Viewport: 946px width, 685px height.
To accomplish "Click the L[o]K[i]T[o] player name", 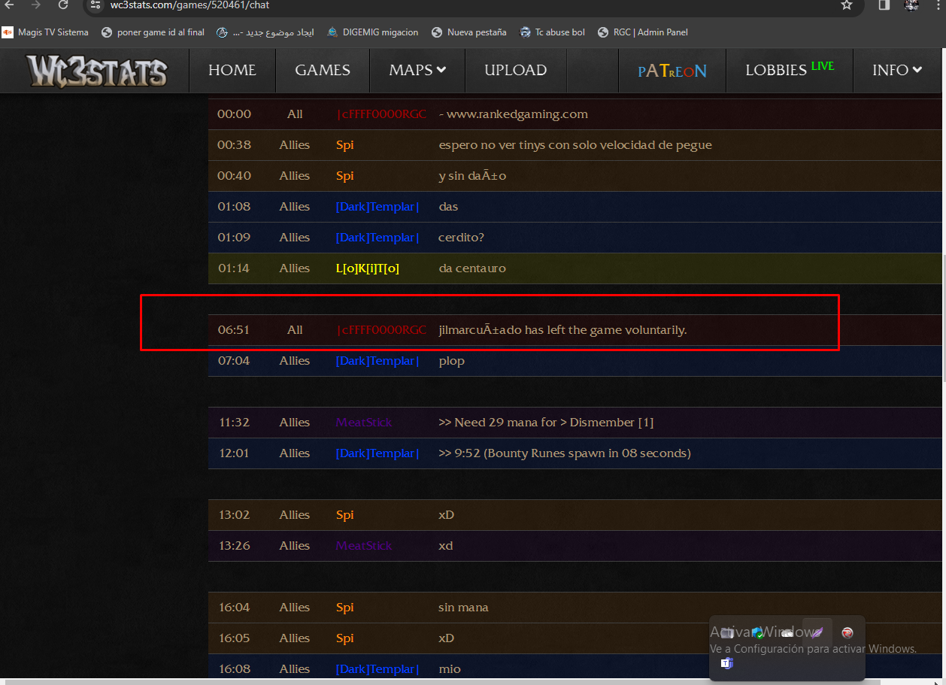I will click(367, 268).
